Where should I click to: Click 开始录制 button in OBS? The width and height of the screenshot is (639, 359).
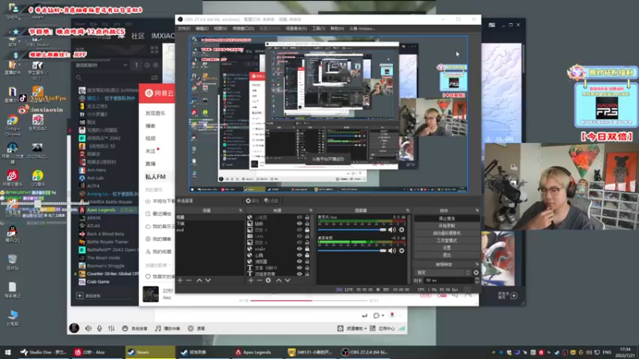(447, 226)
